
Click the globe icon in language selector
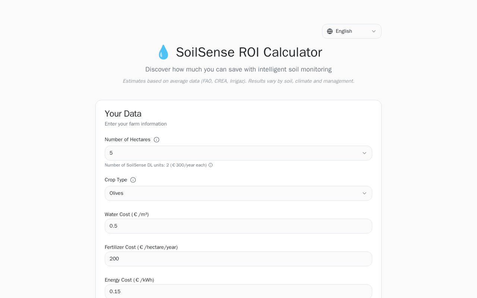(x=330, y=31)
